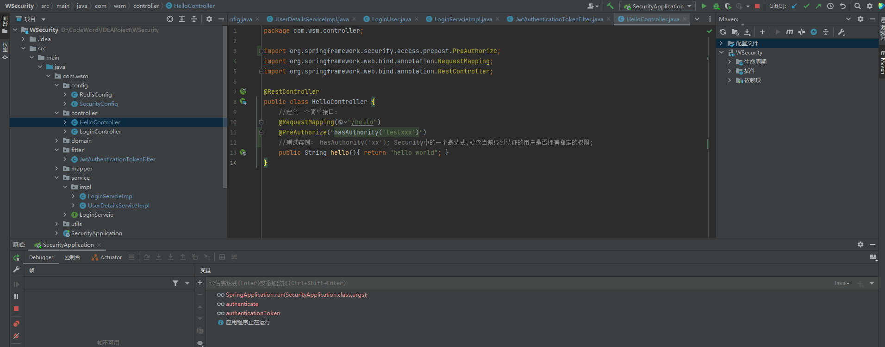This screenshot has width=885, height=347.
Task: Run SecurityApplication with the green play button
Action: [704, 6]
